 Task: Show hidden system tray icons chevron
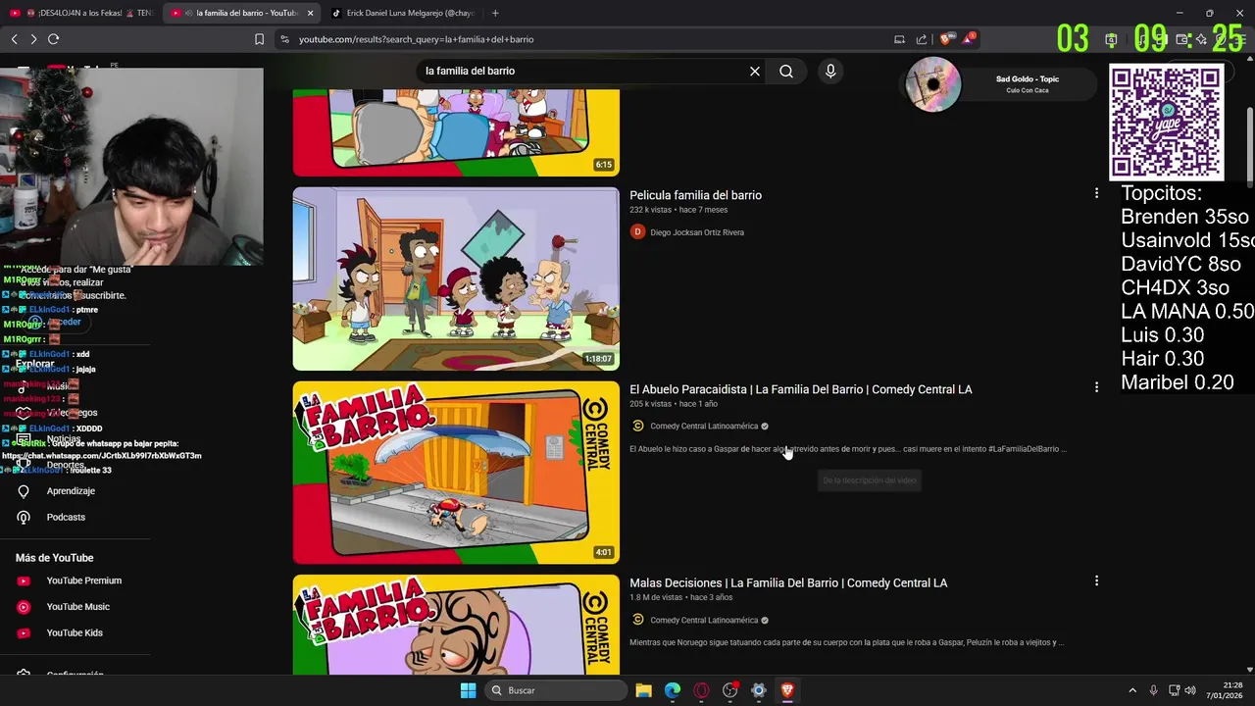[x=1132, y=690]
